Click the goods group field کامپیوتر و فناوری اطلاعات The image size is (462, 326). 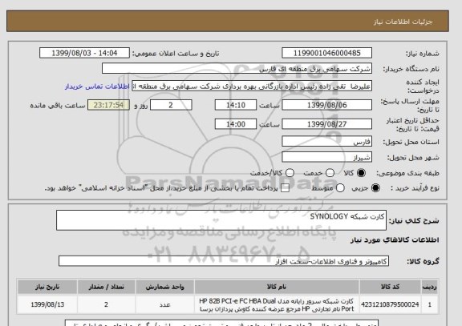pos(224,261)
